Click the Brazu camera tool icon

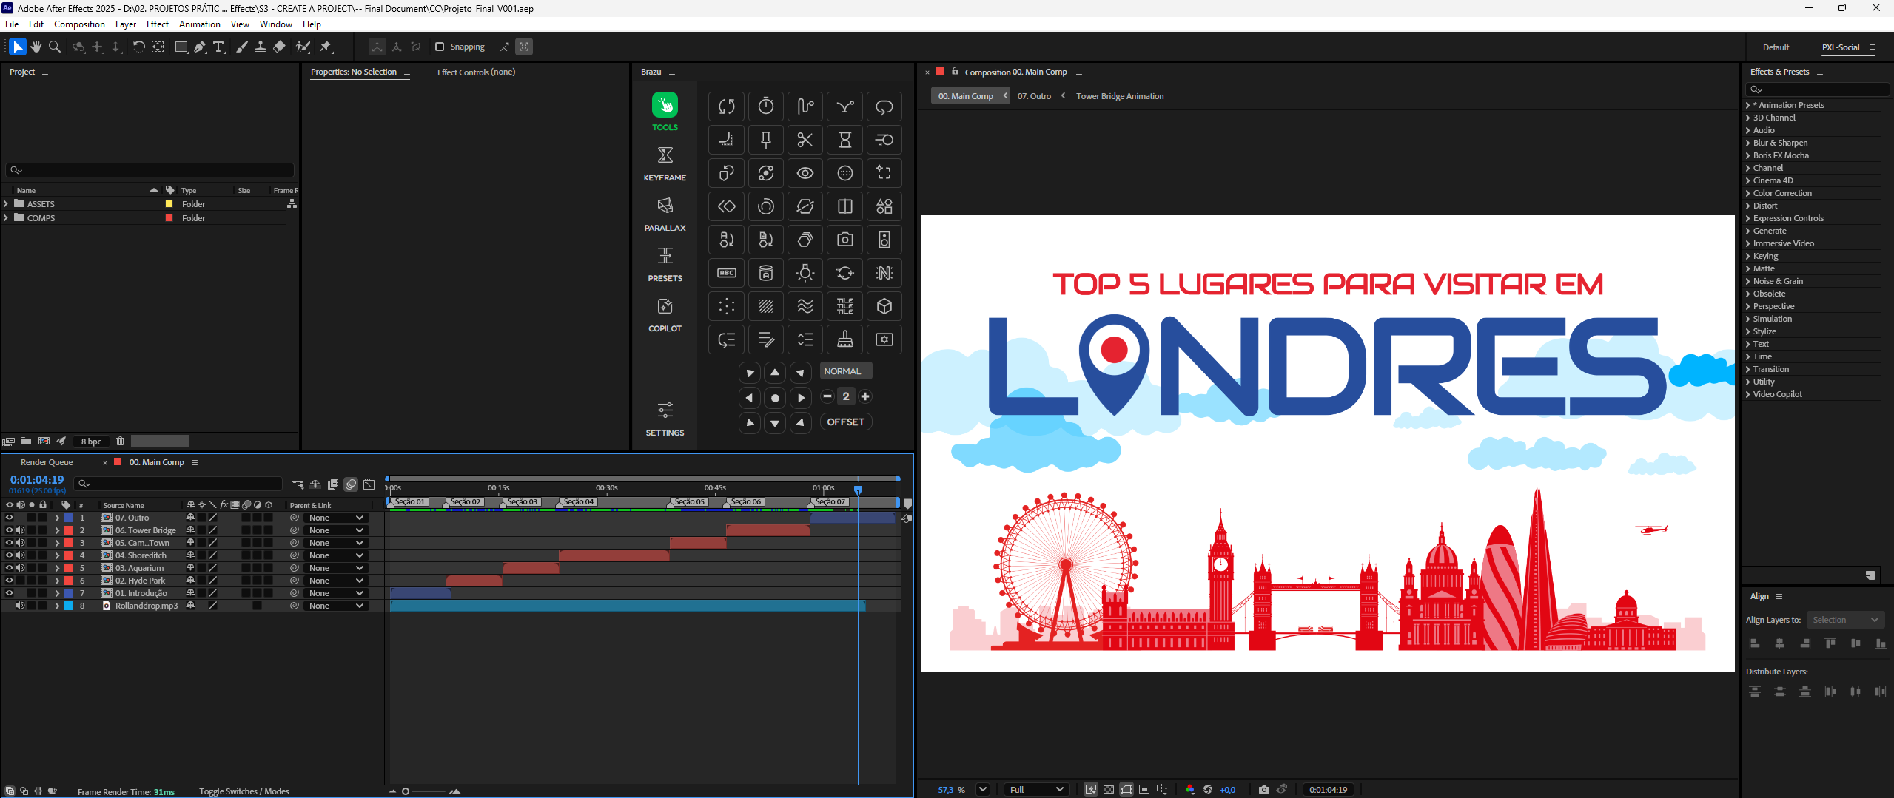pyautogui.click(x=844, y=240)
